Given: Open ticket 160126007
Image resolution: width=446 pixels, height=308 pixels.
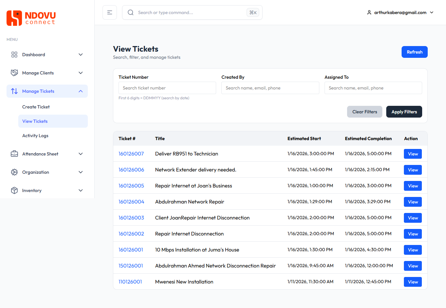Looking at the screenshot, I should [131, 154].
